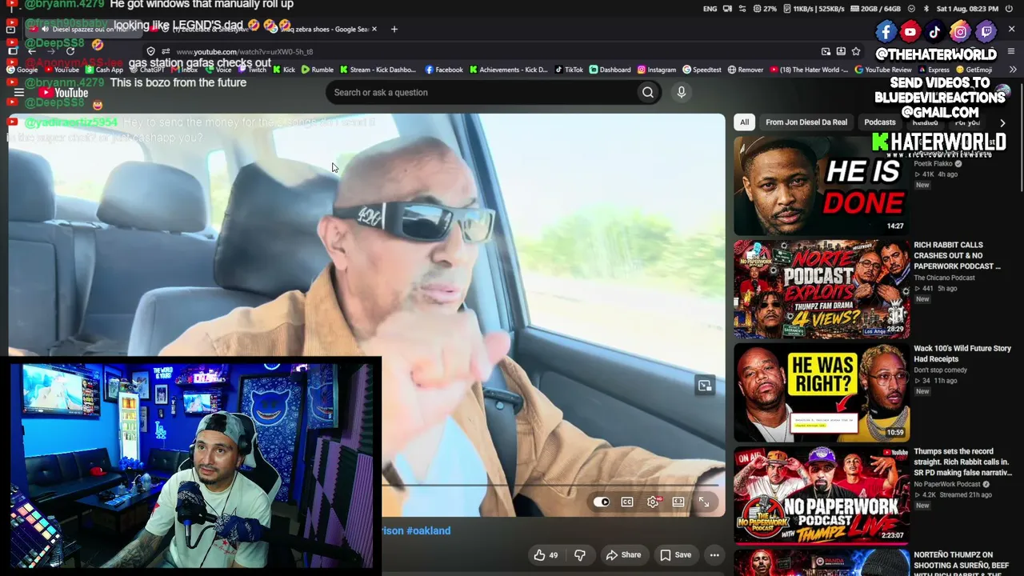1024x576 pixels.
Task: Open video titled Rich Rabbit Calls Crashes Out
Action: point(957,255)
